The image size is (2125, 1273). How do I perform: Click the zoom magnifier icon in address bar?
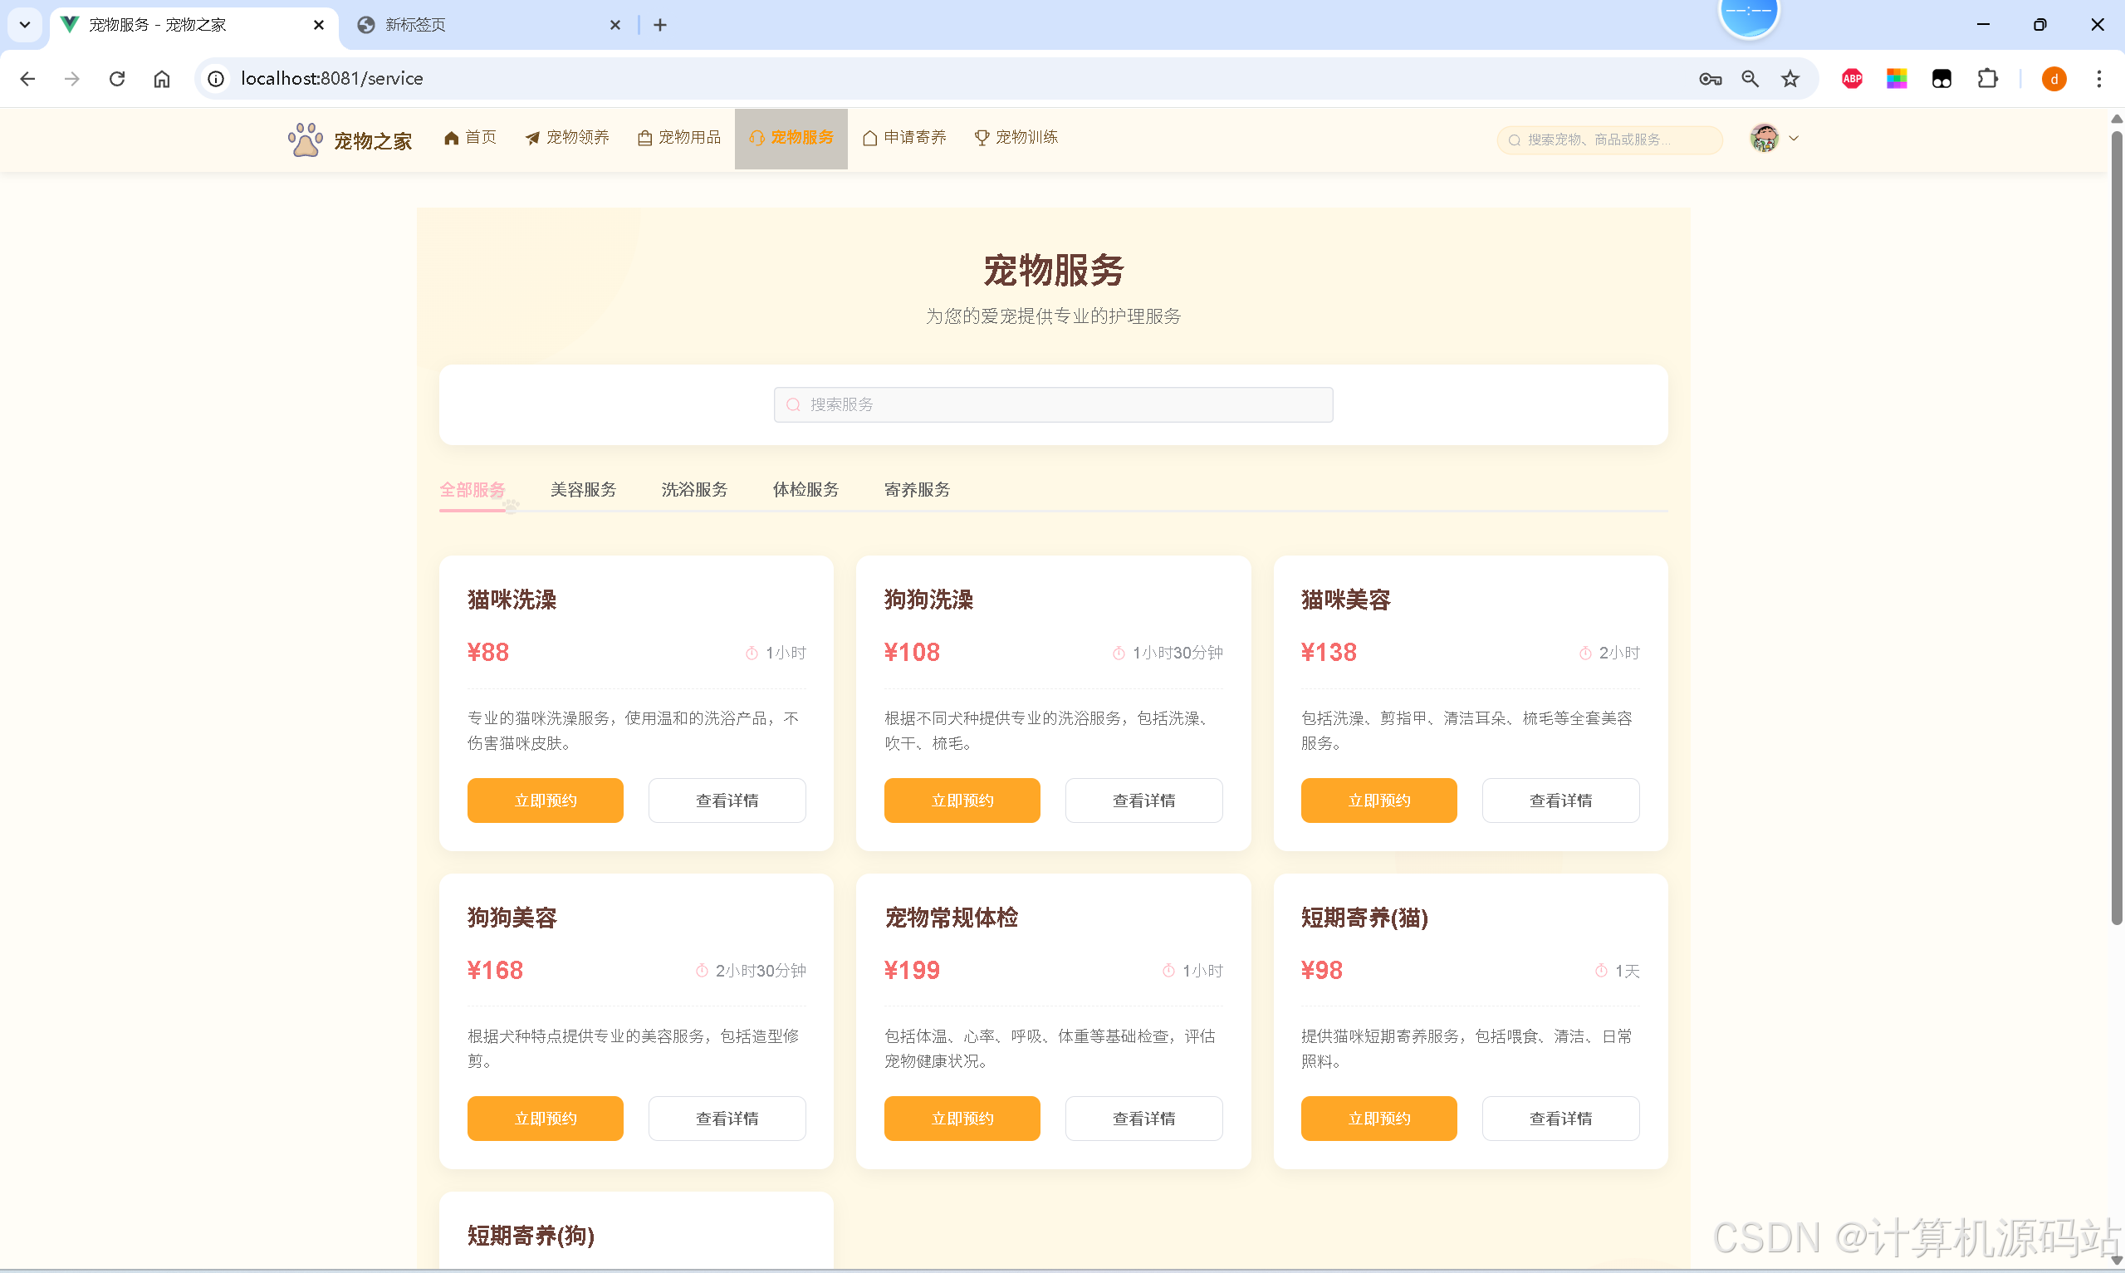pyautogui.click(x=1750, y=79)
